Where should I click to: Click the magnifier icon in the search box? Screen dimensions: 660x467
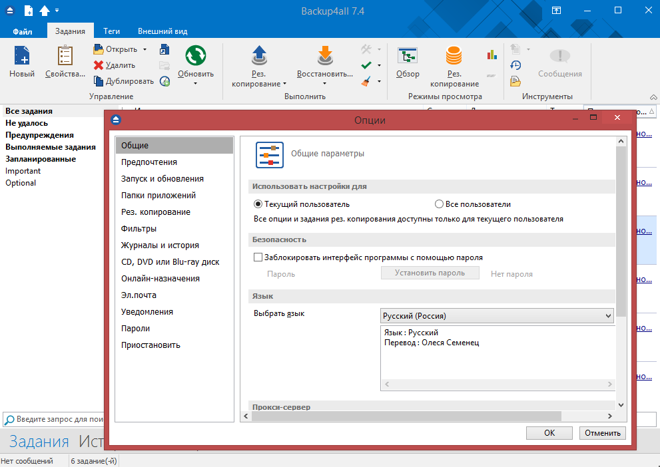[9, 420]
